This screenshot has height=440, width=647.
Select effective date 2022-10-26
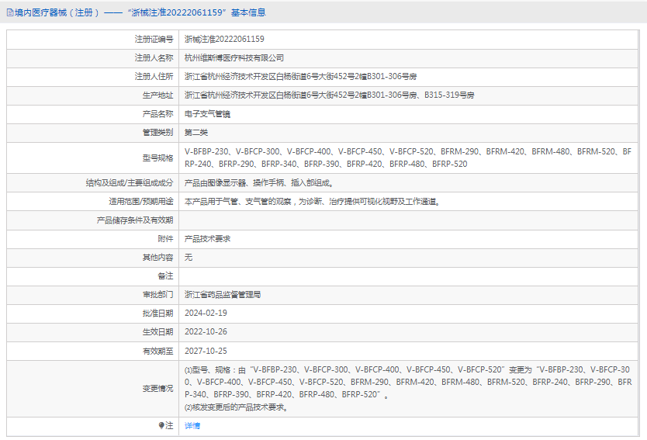coord(206,331)
